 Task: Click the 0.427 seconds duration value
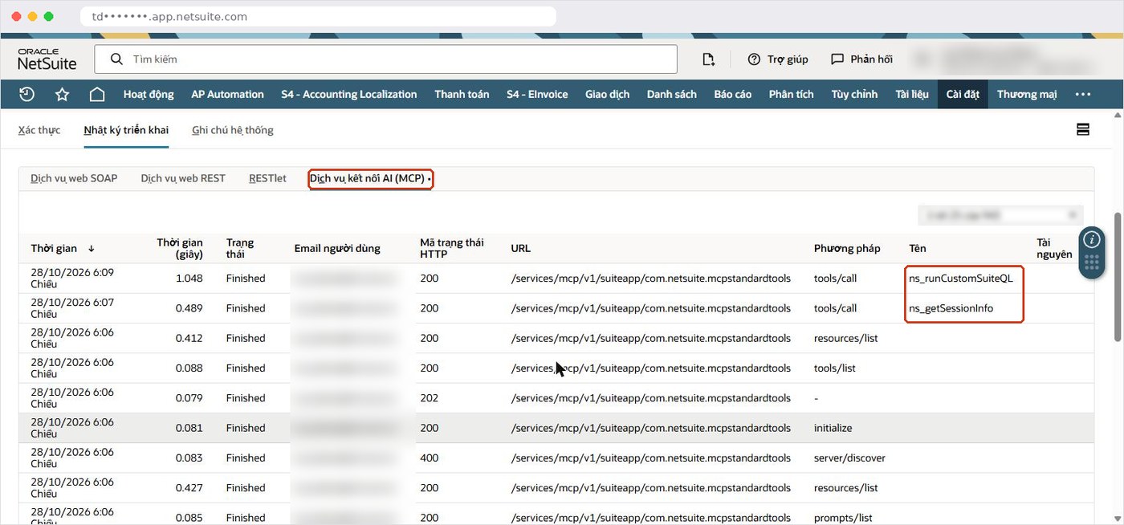click(189, 488)
